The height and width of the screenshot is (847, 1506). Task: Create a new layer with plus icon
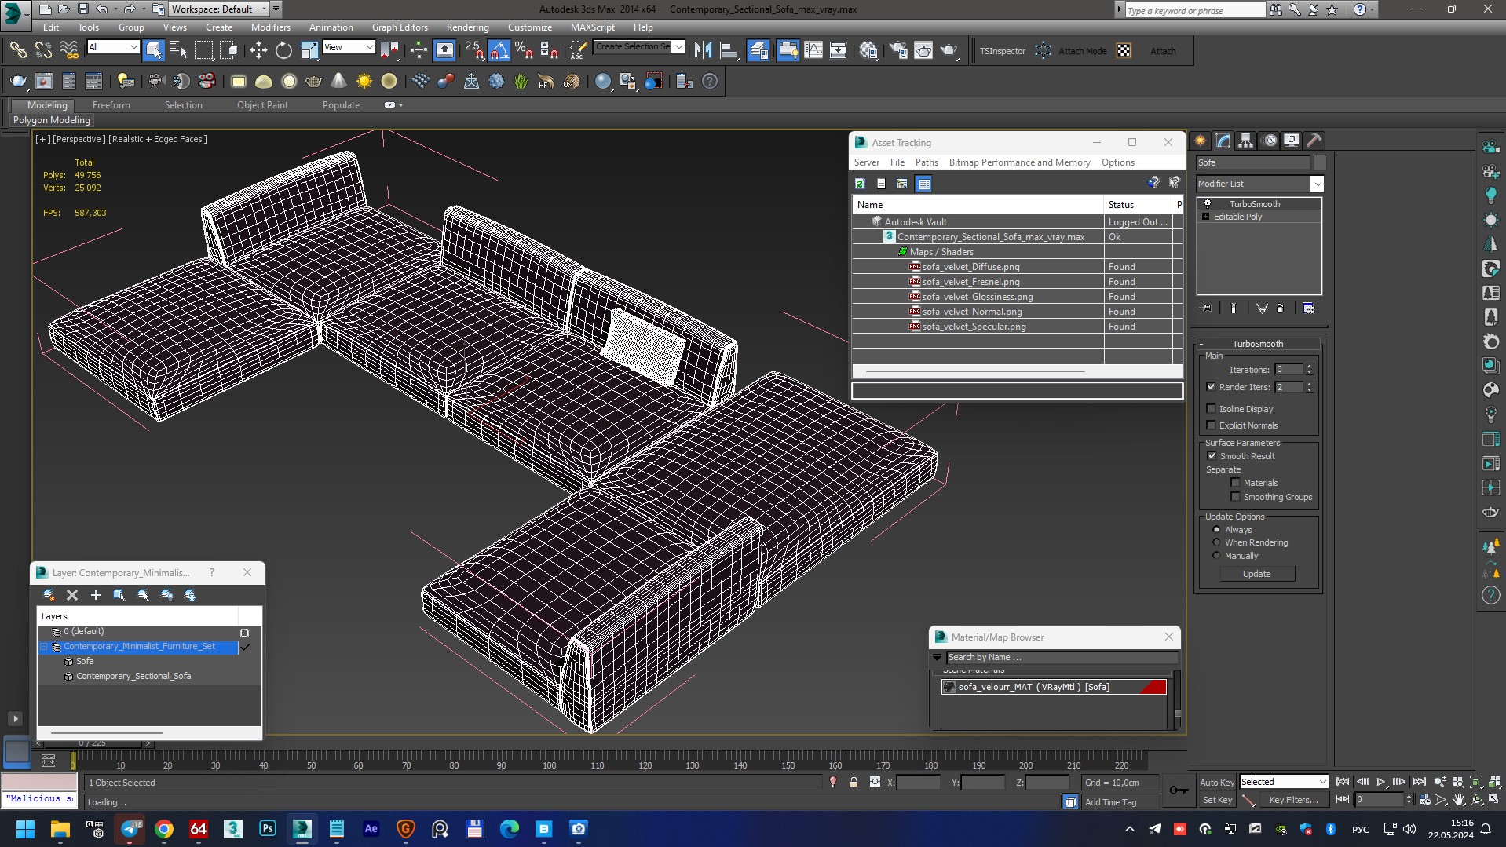[96, 595]
